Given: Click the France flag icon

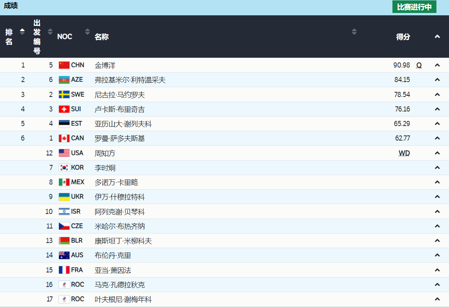Looking at the screenshot, I should [64, 270].
